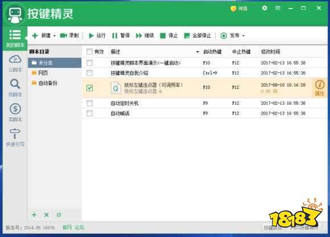
Task: Resume with the 继续 fast-forward button
Action: point(145,35)
